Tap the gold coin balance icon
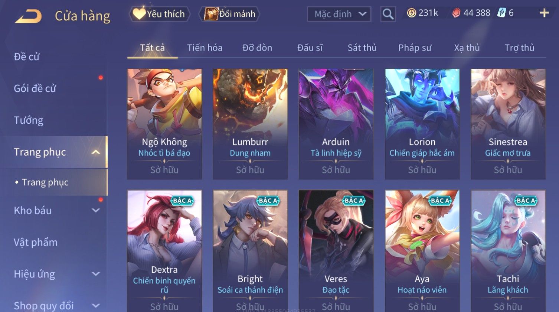The width and height of the screenshot is (559, 312). 411,13
